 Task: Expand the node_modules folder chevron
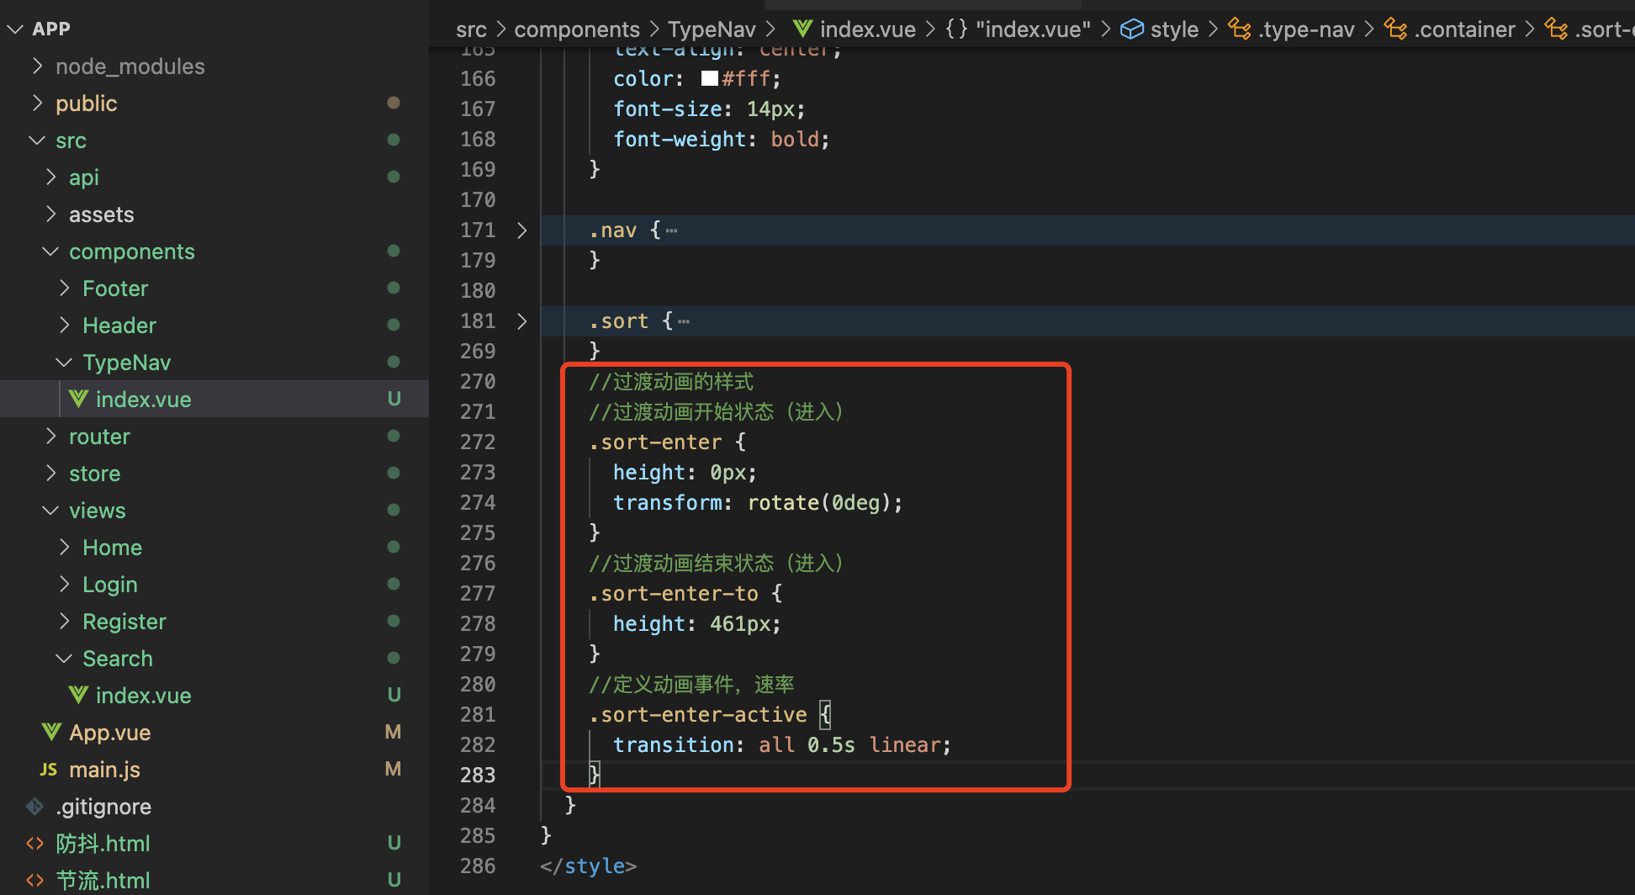point(37,66)
